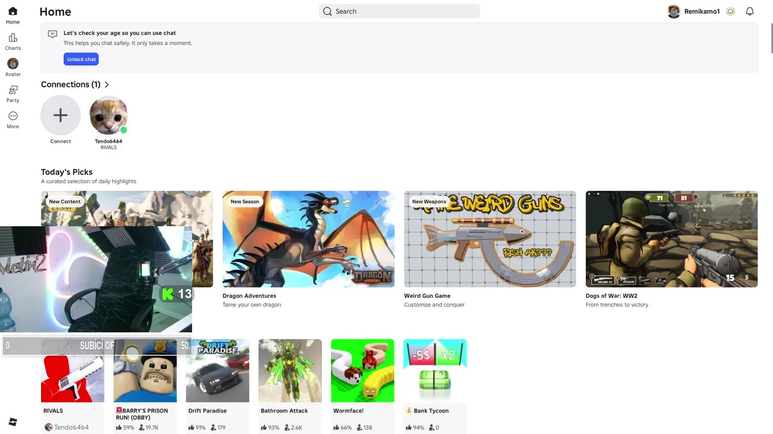Image resolution: width=773 pixels, height=434 pixels.
Task: Click the search input field
Action: [399, 11]
